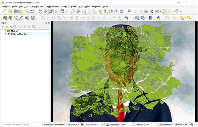Open the manage map themes dropdown

[x=11, y=27]
